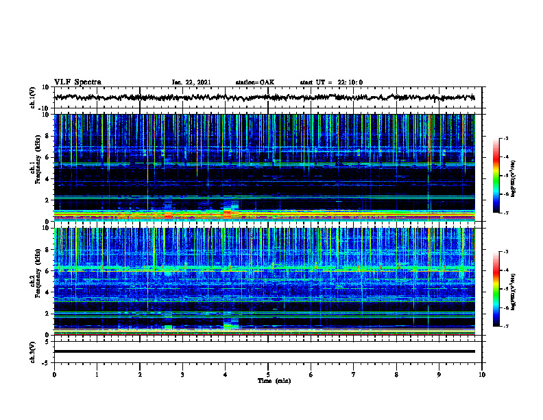This screenshot has width=543, height=420.
Task: Click the "-7" label on ch.2 colorbar
Action: point(505,326)
